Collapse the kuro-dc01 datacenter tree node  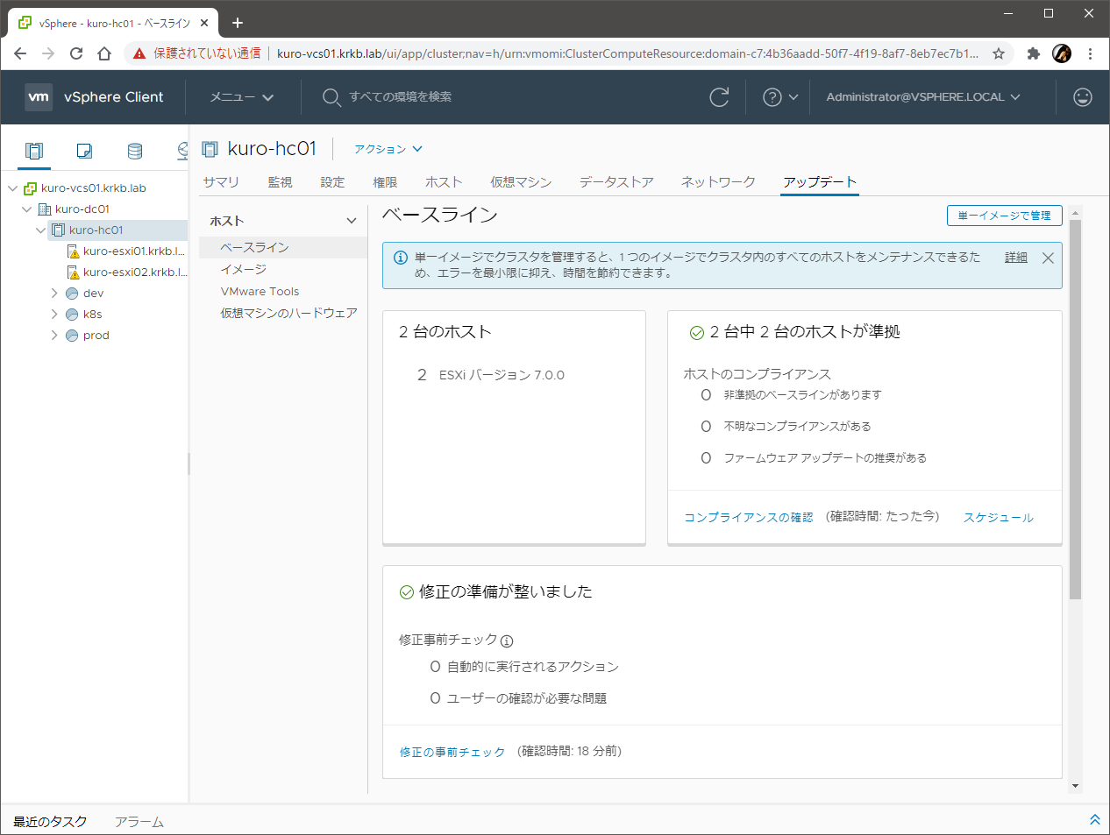(x=26, y=209)
